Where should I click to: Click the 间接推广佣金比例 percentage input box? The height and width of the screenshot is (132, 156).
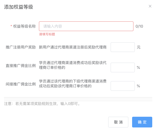coord(123,86)
